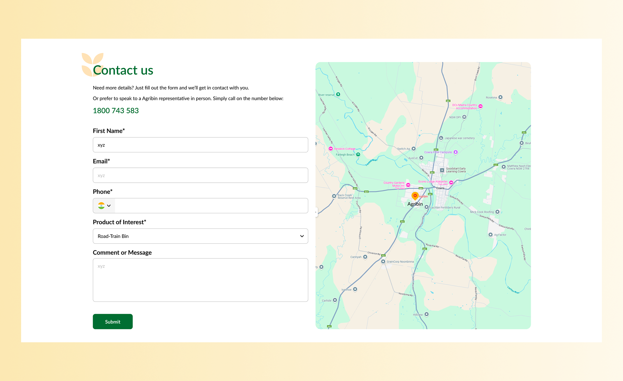Image resolution: width=623 pixels, height=381 pixels.
Task: Click the Roseona map marker
Action: point(500,97)
